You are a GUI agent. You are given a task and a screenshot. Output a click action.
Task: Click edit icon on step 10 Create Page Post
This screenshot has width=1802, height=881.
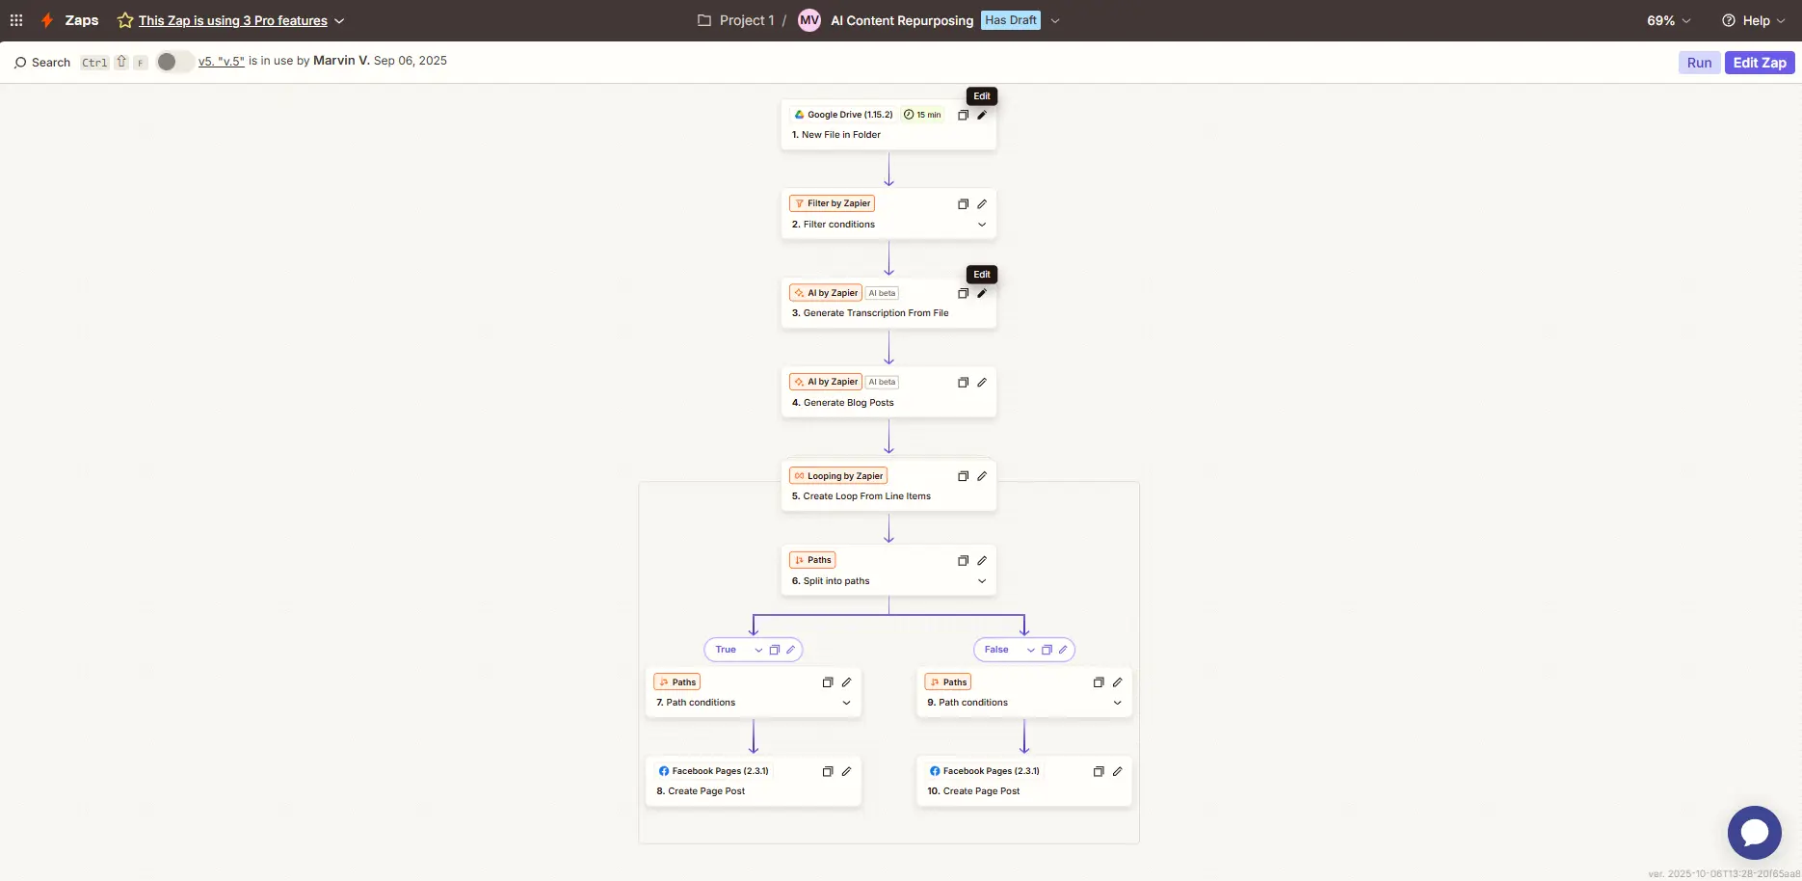1118,771
